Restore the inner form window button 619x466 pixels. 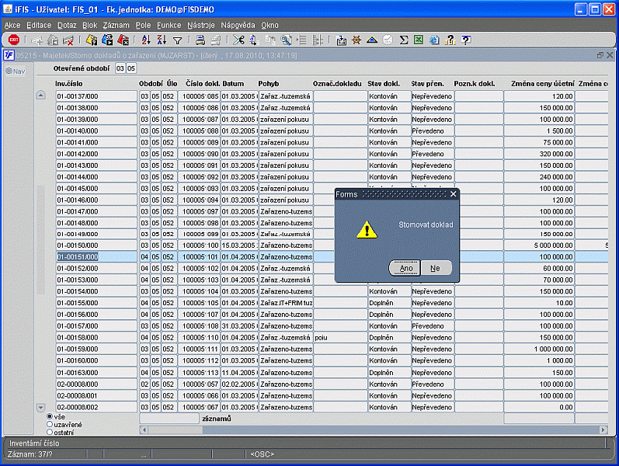tap(600, 55)
